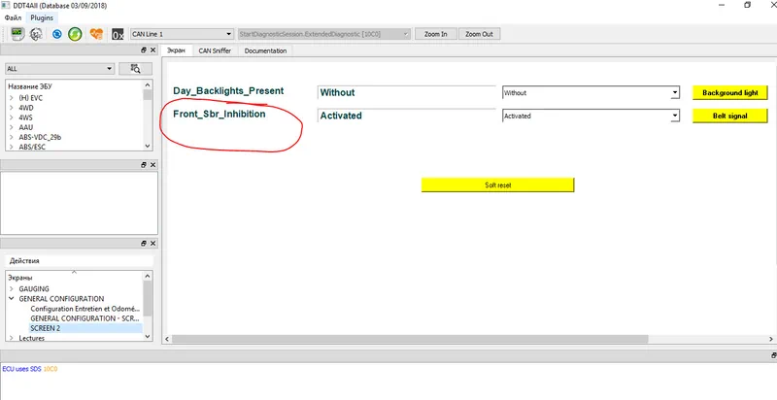
Task: Select the Действия tab
Action: tap(25, 261)
